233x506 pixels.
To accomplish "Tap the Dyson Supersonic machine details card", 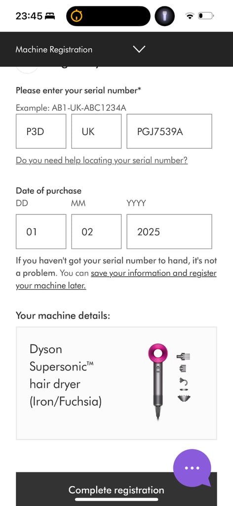I will pos(116,383).
